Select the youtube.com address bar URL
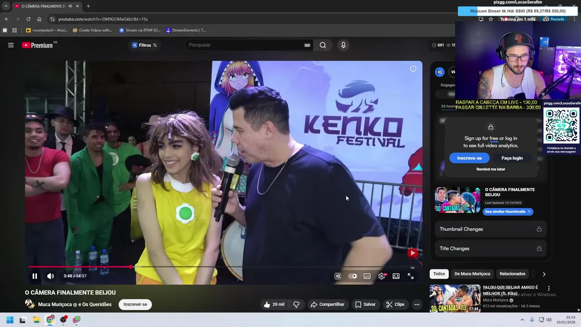 point(103,19)
